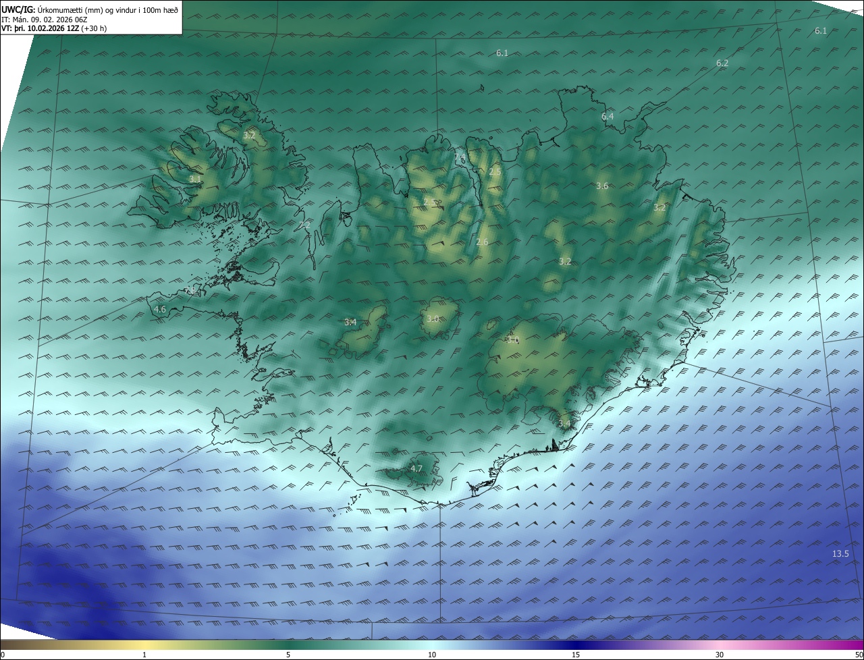Click the title 'Úrkomumætti (mm) og vindur í 100m hæð'
864x660 pixels.
108,10
